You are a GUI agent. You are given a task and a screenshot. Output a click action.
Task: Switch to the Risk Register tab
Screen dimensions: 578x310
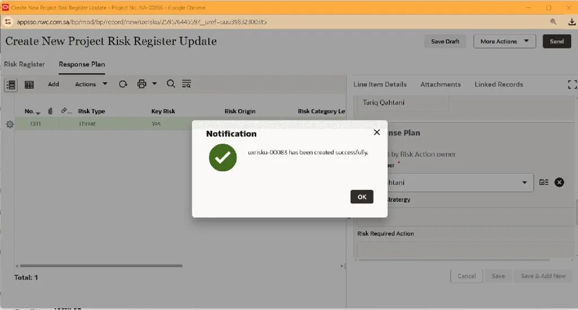[x=24, y=64]
